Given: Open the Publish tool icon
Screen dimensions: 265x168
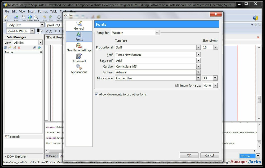Looking at the screenshot, I should tap(30, 17).
